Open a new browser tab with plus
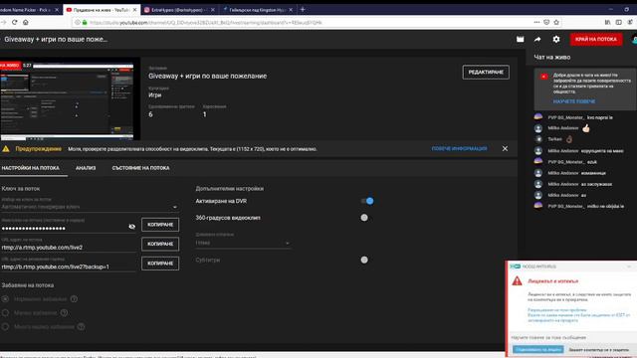Image resolution: width=637 pixels, height=358 pixels. tap(303, 9)
